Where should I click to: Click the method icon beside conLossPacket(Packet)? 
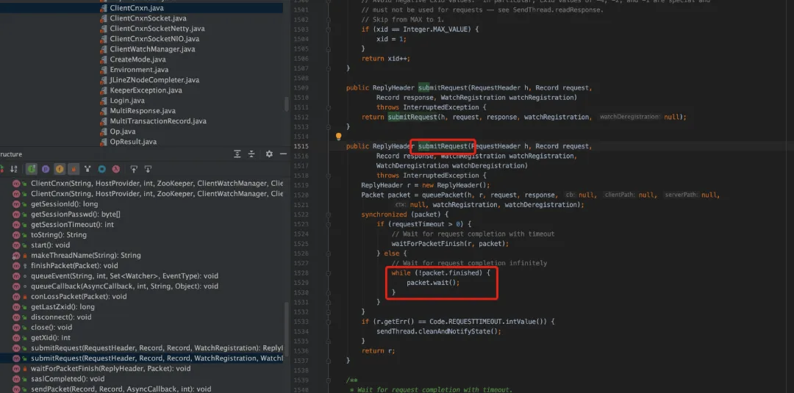click(x=16, y=296)
